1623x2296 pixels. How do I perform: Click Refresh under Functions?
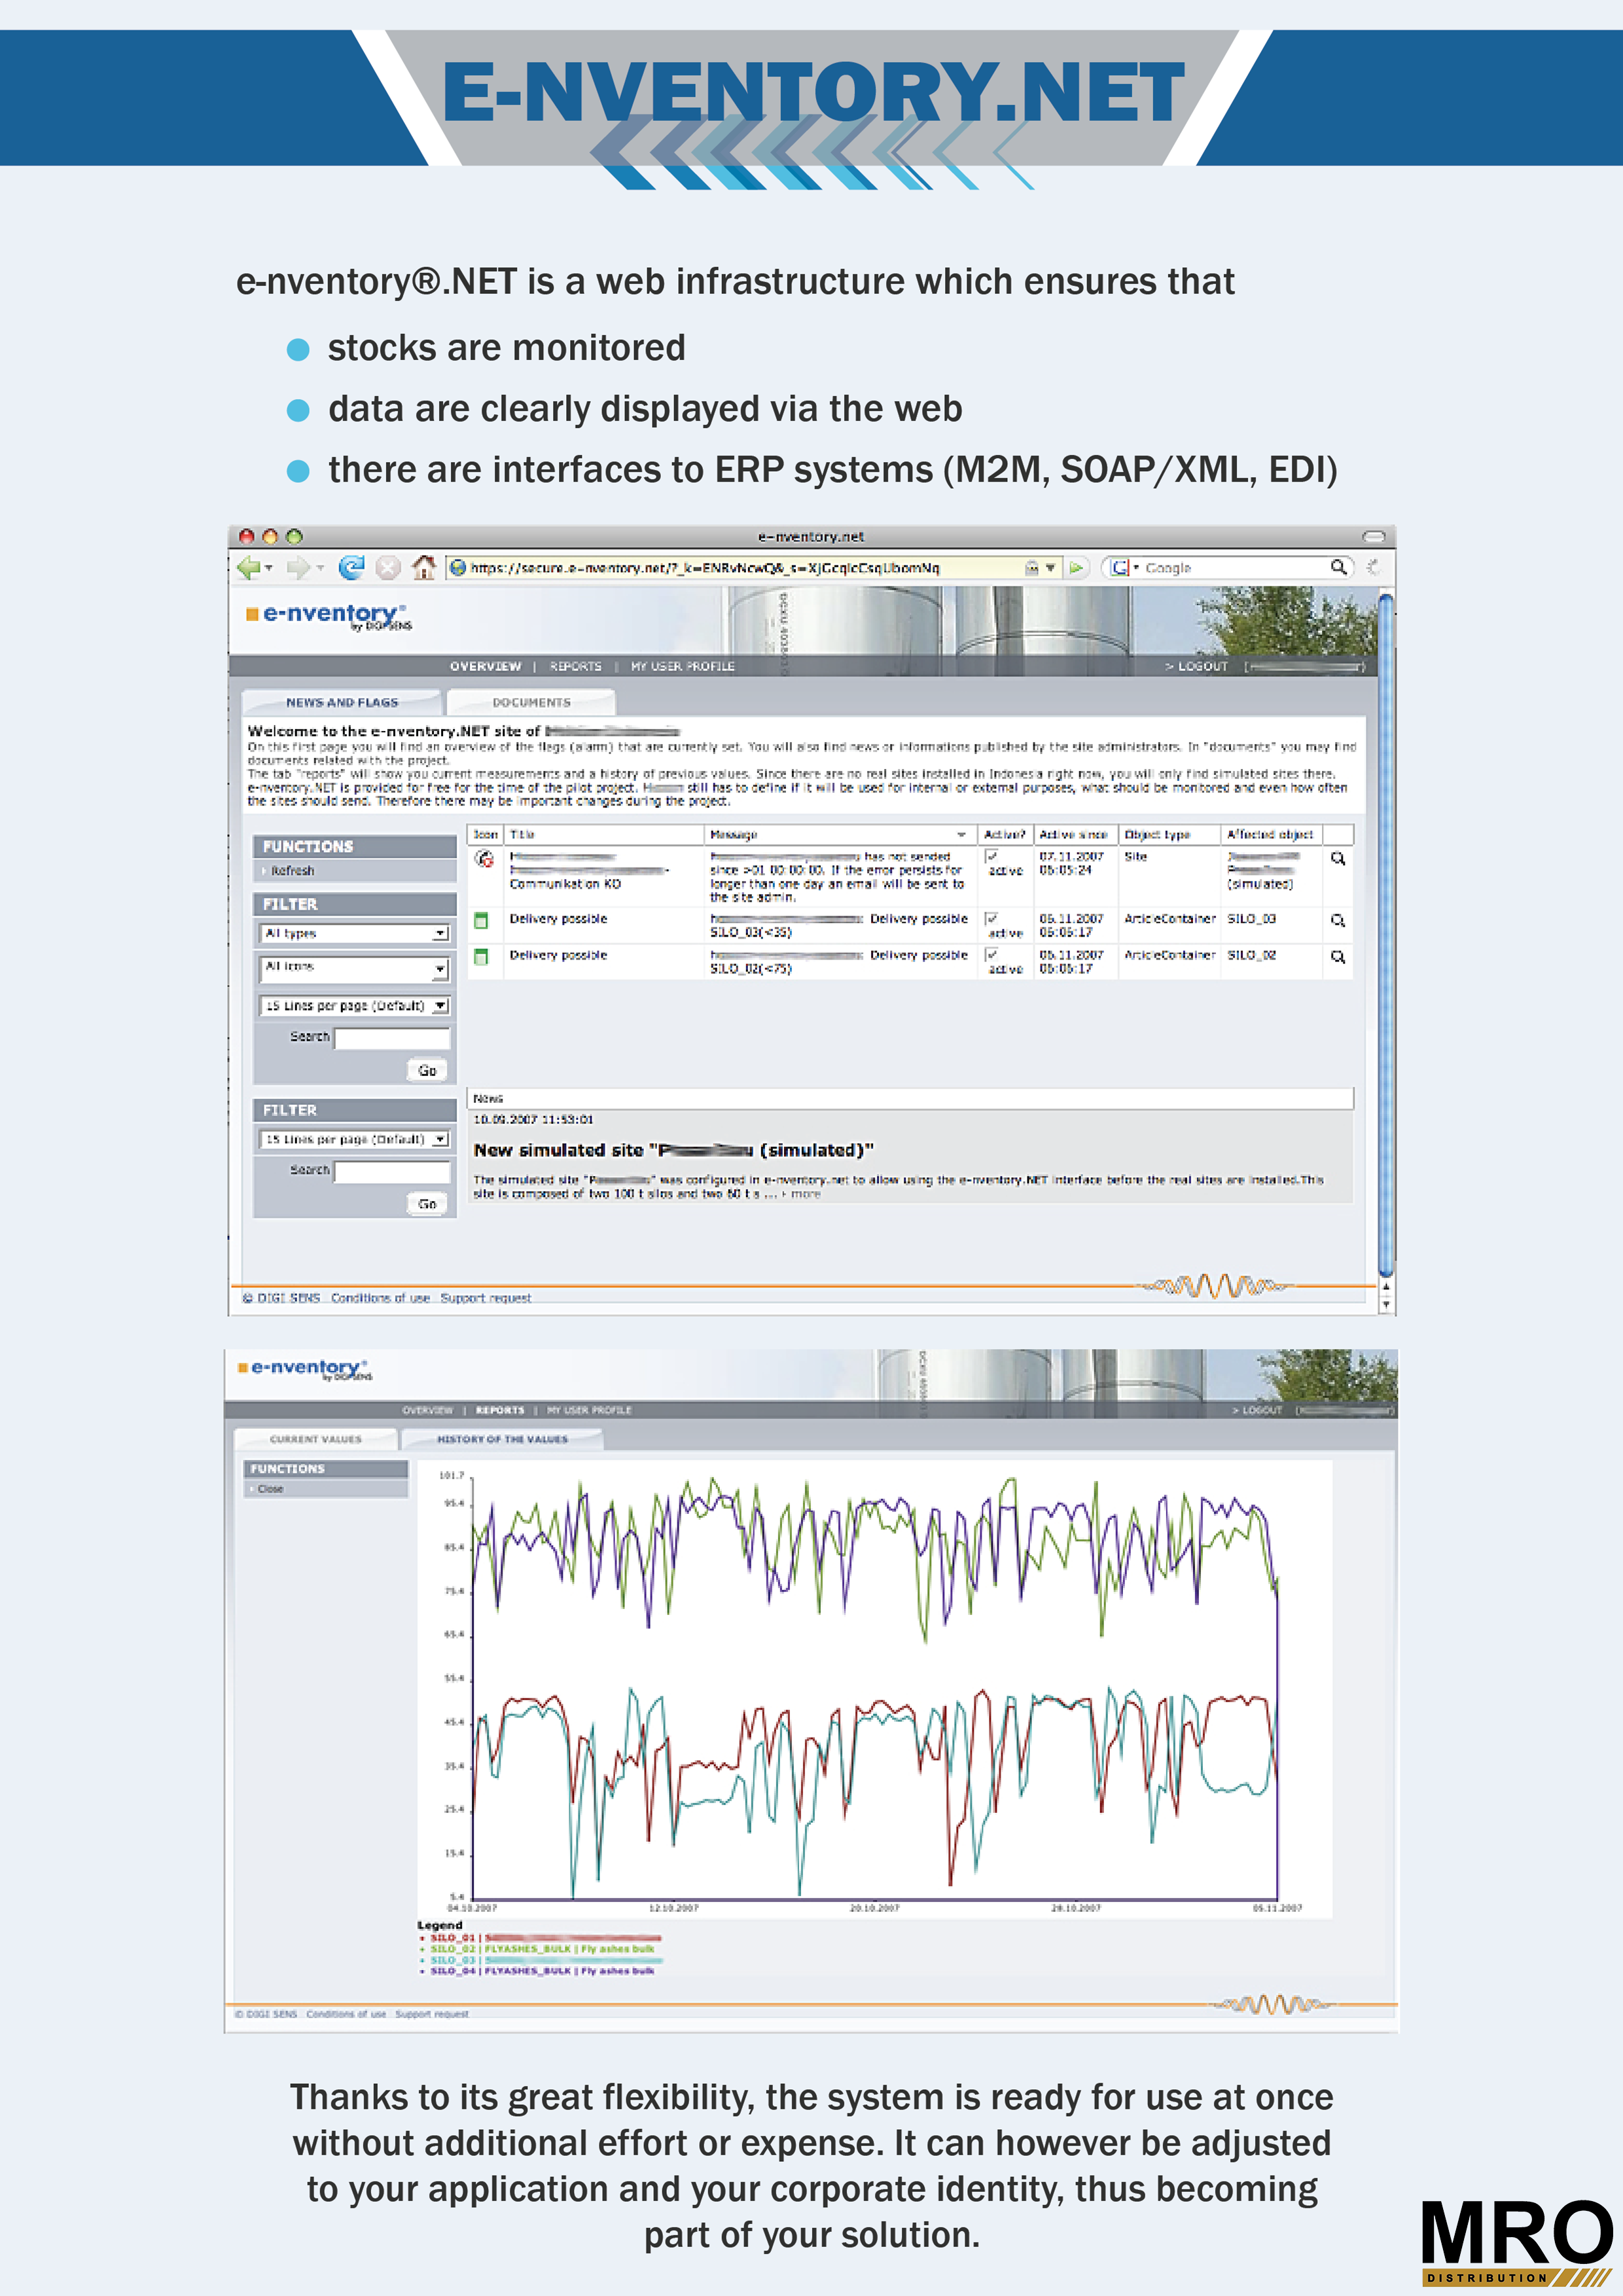tap(292, 871)
